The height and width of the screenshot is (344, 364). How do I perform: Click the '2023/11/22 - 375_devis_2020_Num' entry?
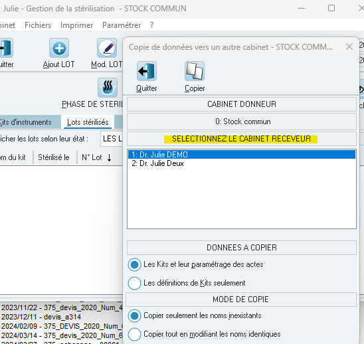(61, 307)
